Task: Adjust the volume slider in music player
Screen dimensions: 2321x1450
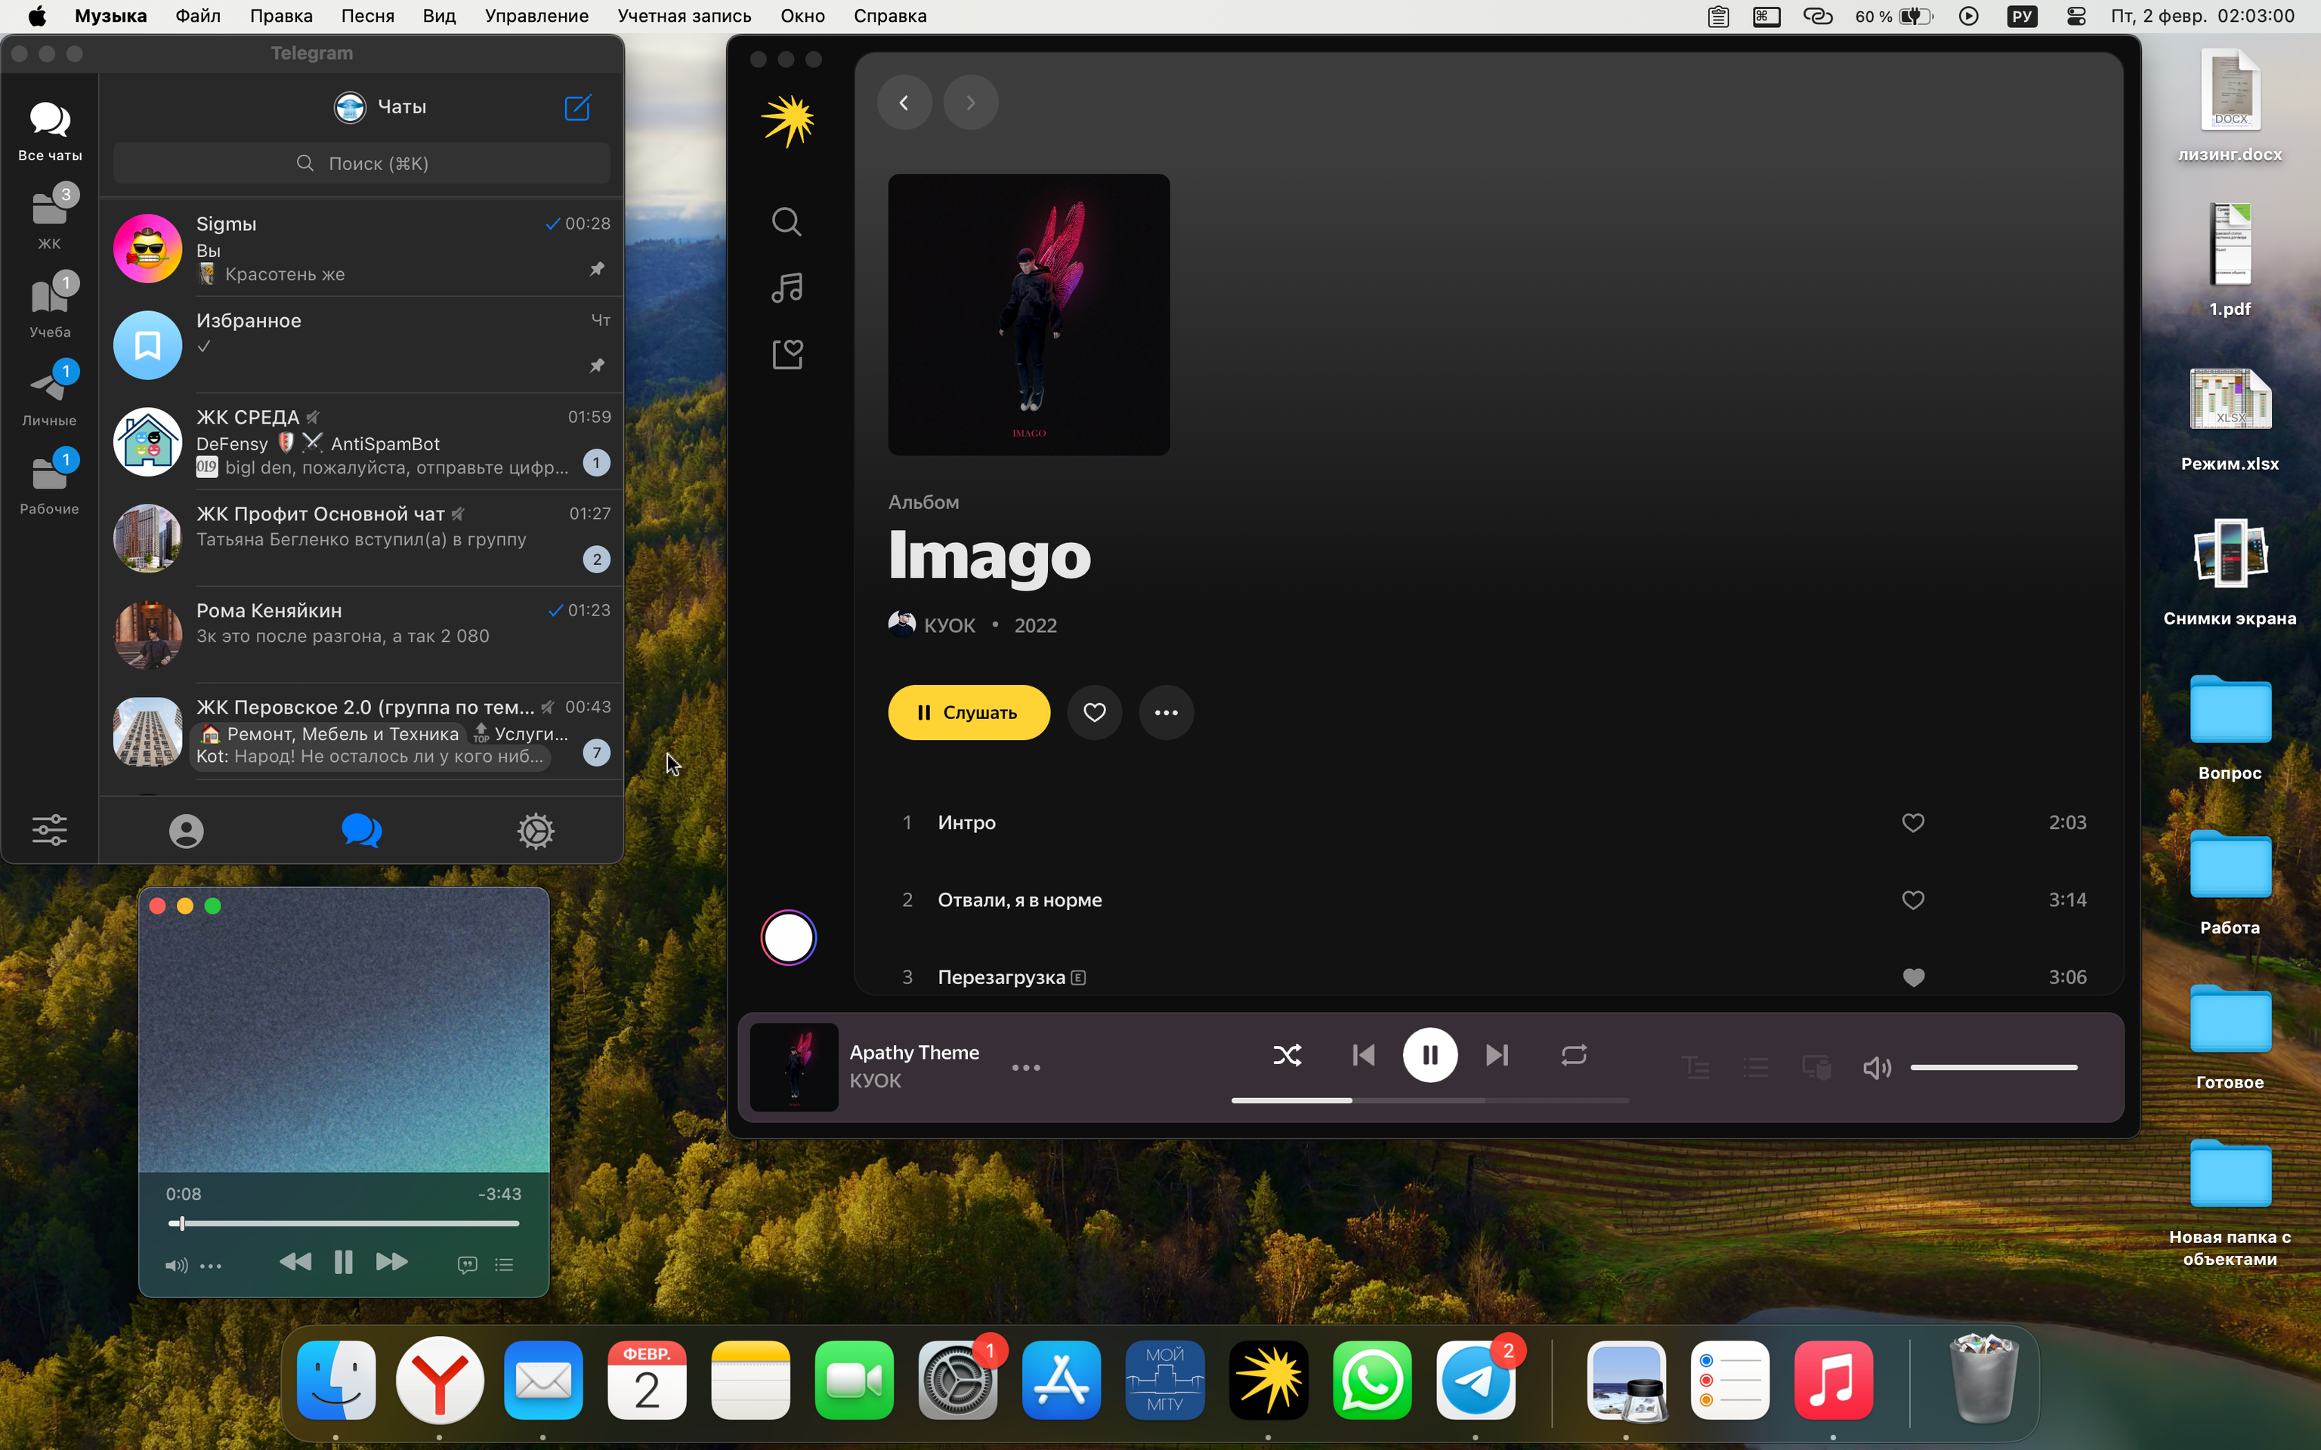Action: 1993,1067
